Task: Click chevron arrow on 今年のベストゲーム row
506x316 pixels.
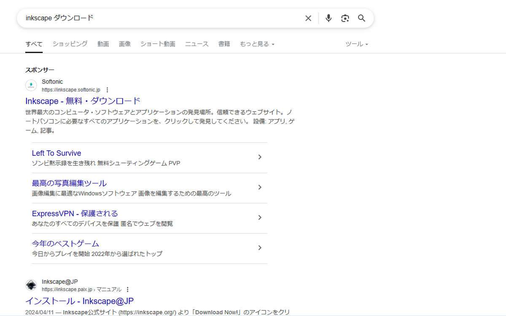Action: (x=260, y=248)
